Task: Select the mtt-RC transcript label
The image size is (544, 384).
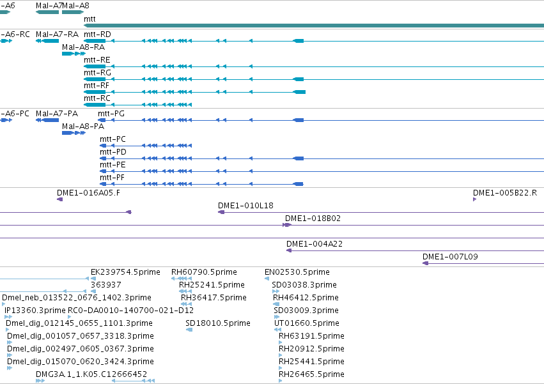Action: (x=97, y=98)
